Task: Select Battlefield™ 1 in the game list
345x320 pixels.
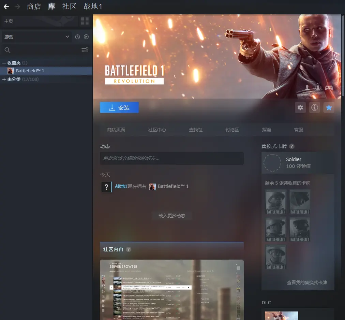Action: click(x=46, y=71)
